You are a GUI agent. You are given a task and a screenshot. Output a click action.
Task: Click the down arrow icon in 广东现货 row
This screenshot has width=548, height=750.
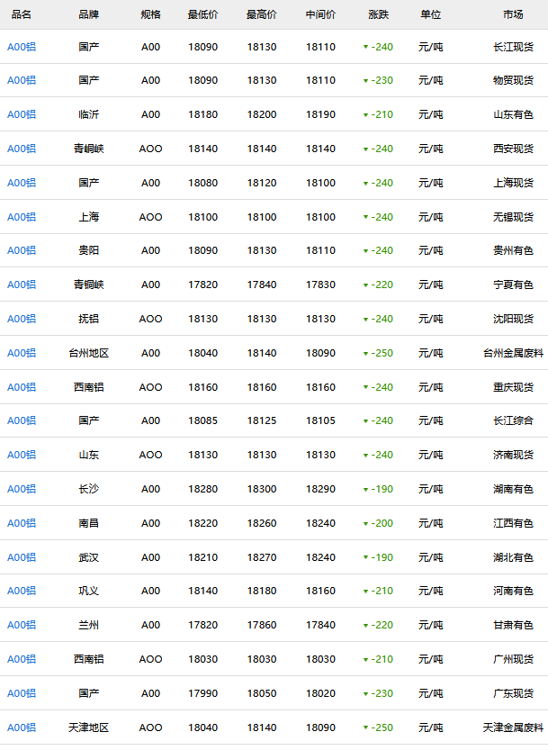pos(365,693)
